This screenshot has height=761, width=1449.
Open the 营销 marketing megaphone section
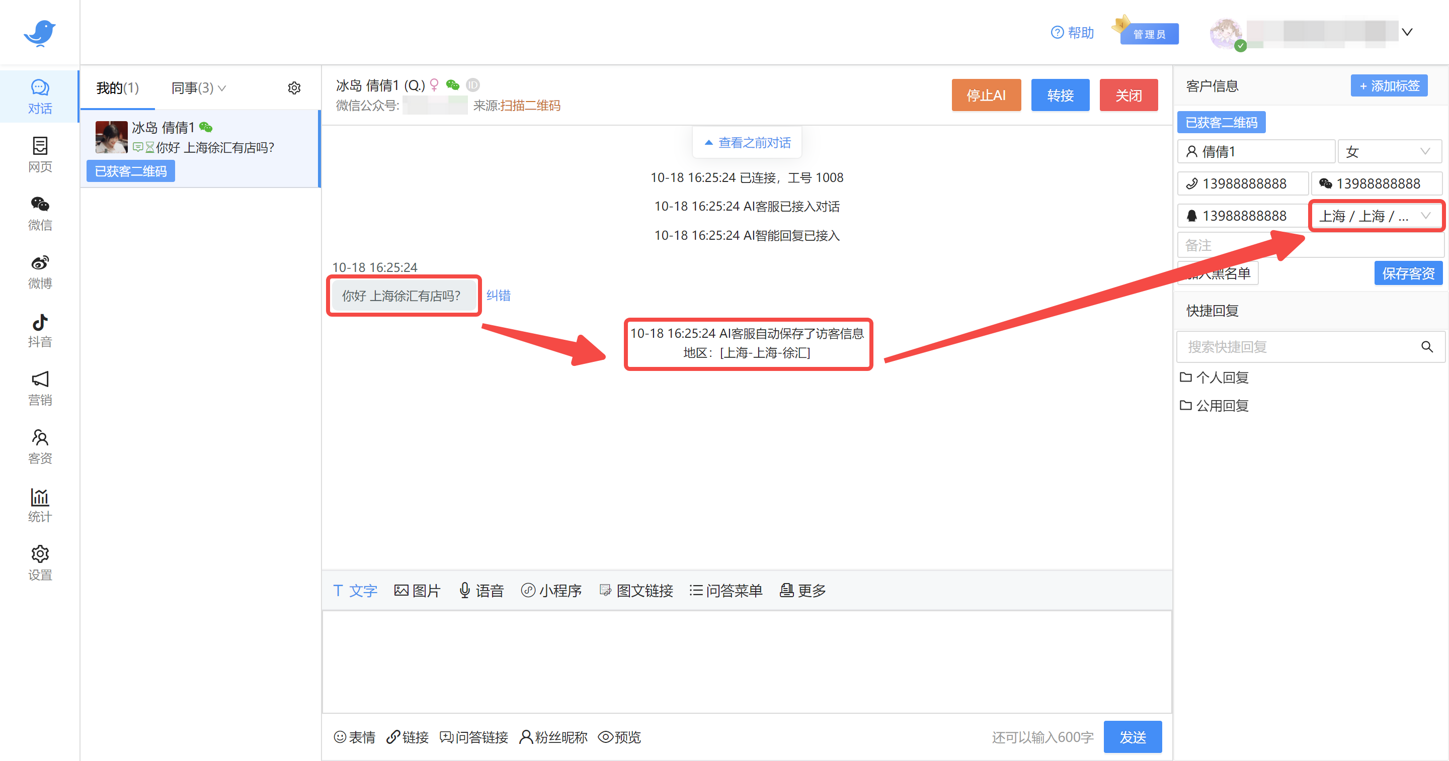pyautogui.click(x=39, y=389)
